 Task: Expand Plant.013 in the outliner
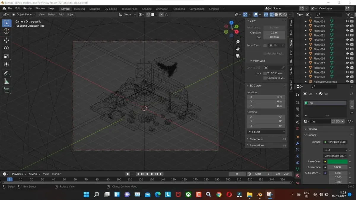click(x=306, y=44)
